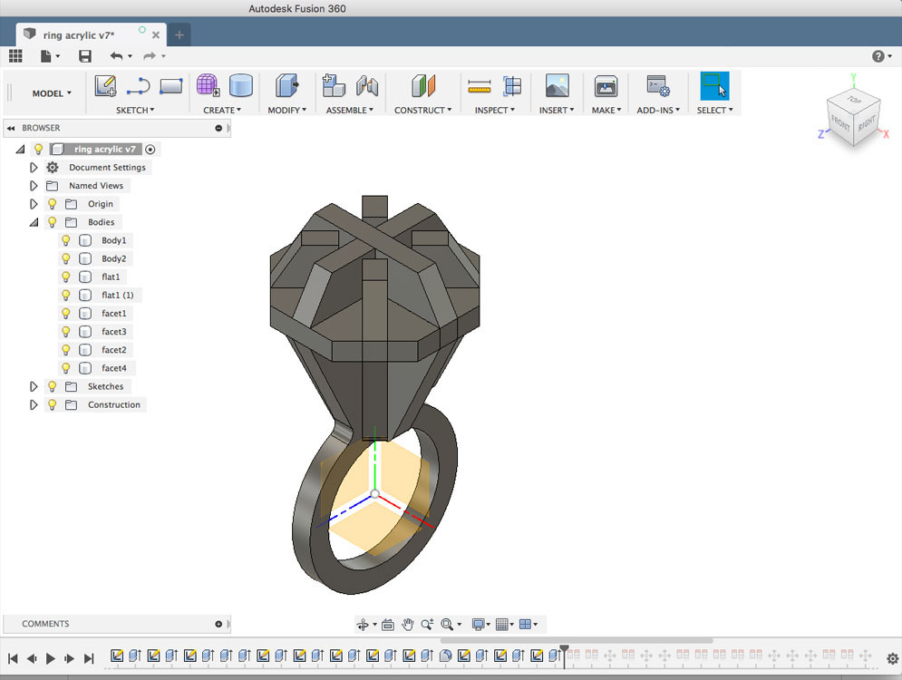Click the 3D Print Make icon
902x680 pixels.
pos(606,86)
